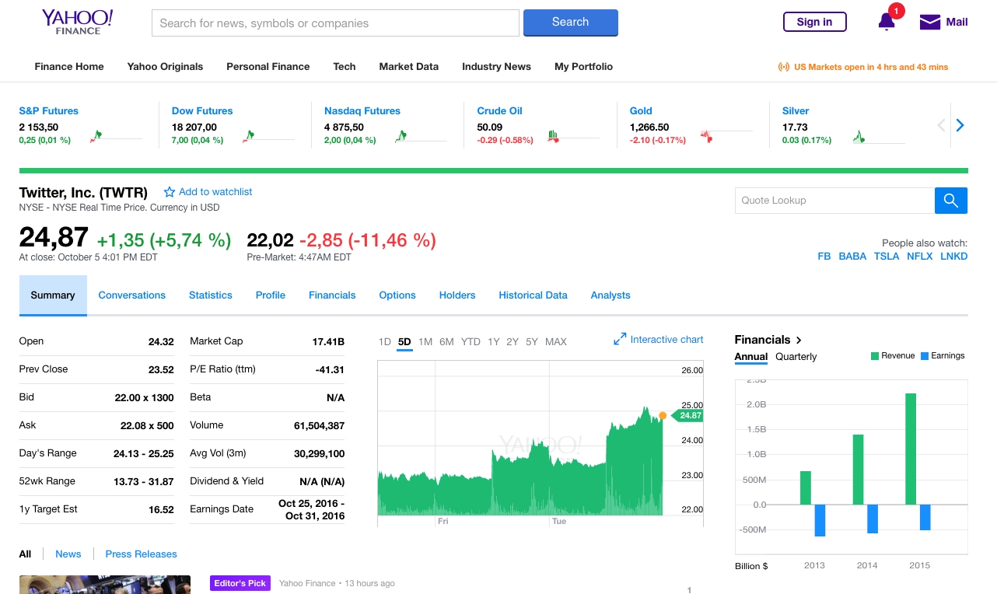Open Industry News menu
Viewport: 997px width, 594px height.
(x=496, y=67)
